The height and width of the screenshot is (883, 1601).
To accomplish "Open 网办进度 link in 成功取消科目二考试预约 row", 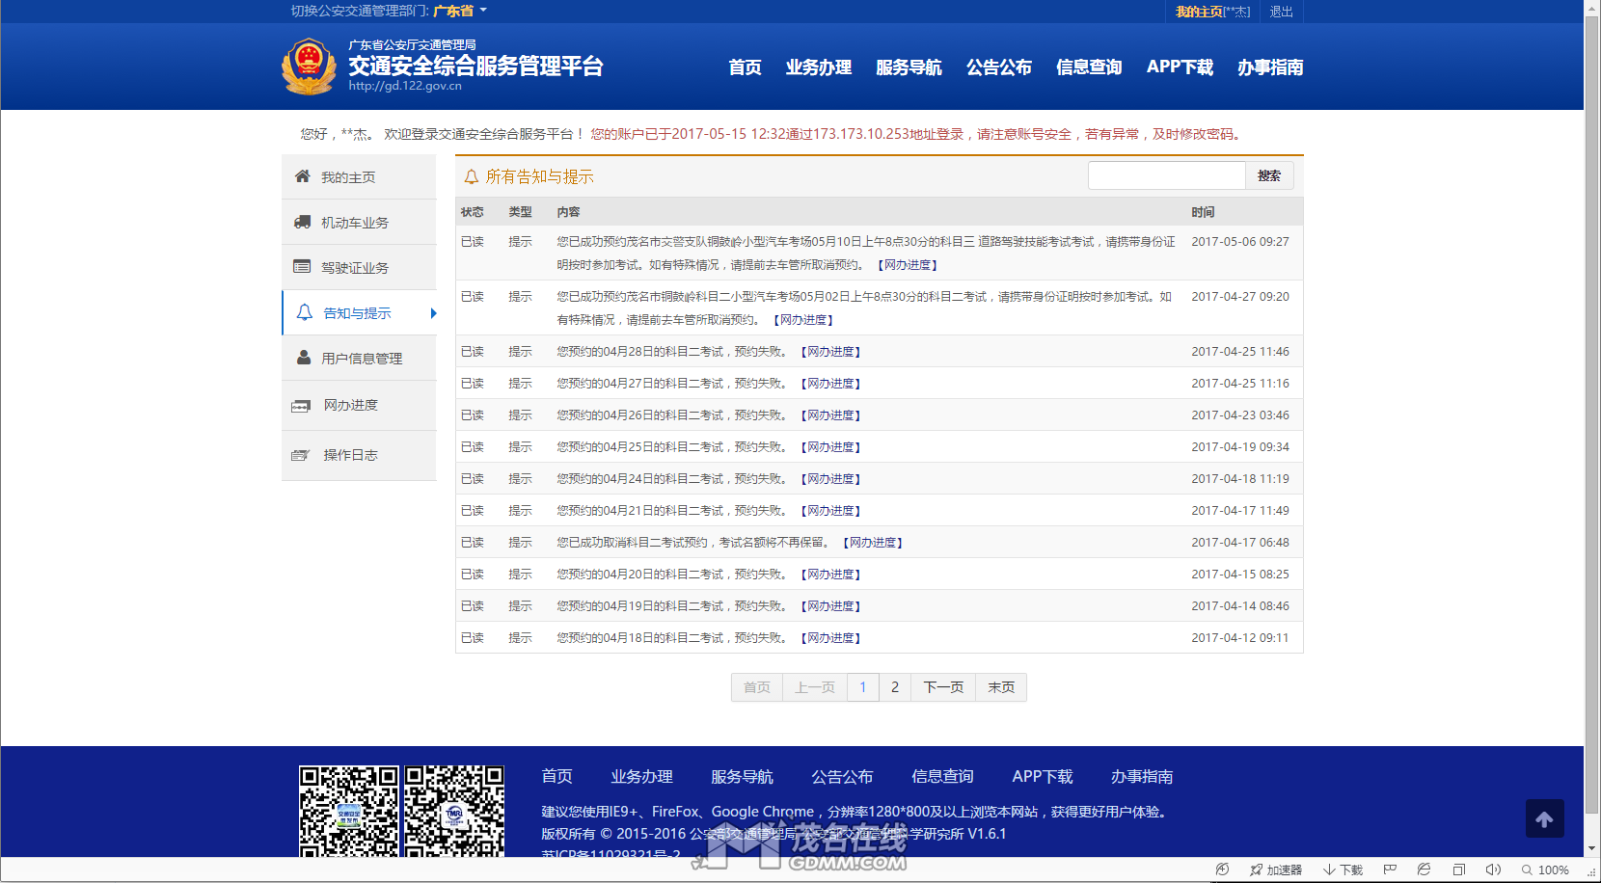I will [873, 543].
